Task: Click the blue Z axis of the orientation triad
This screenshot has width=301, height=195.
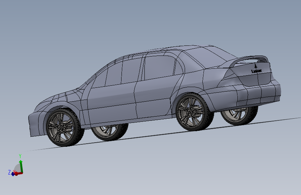Action: [13, 174]
